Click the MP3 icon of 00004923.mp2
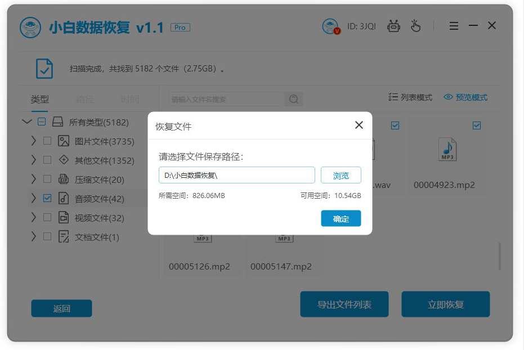The image size is (524, 350). click(x=447, y=149)
